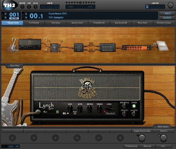Open the Manual
The width and height of the screenshot is (176, 149).
coord(147,146)
